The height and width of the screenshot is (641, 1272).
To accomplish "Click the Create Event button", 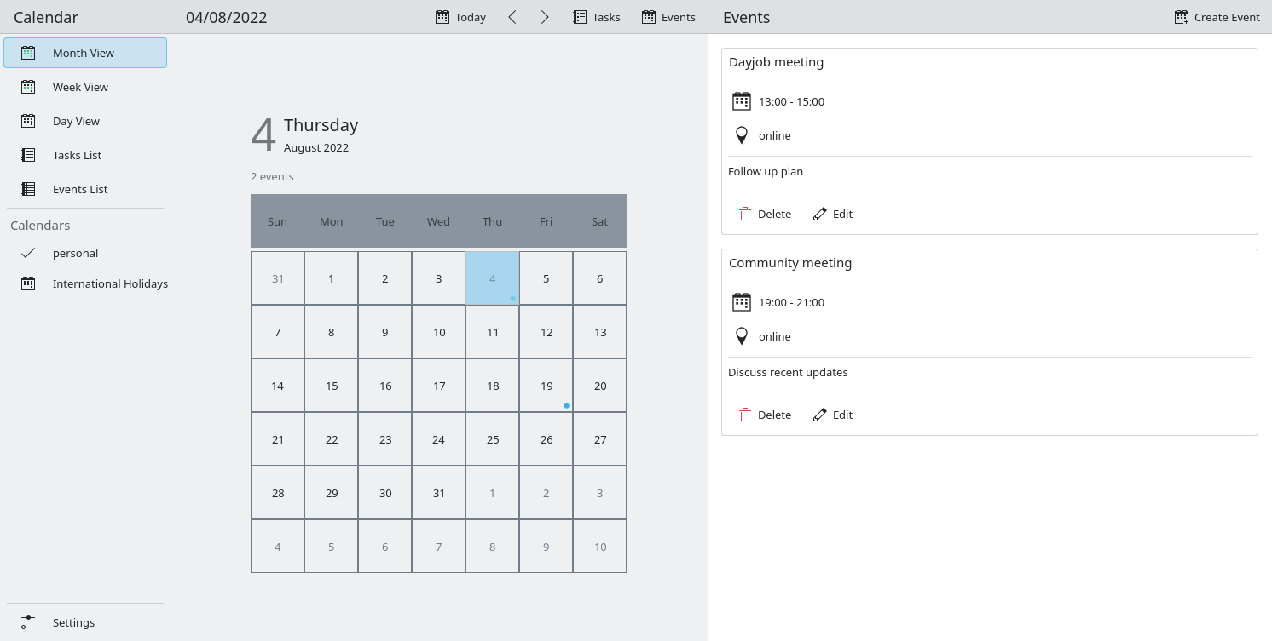I will pyautogui.click(x=1217, y=17).
